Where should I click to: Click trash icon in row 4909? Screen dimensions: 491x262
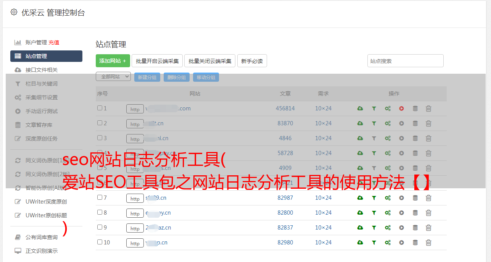(x=428, y=168)
